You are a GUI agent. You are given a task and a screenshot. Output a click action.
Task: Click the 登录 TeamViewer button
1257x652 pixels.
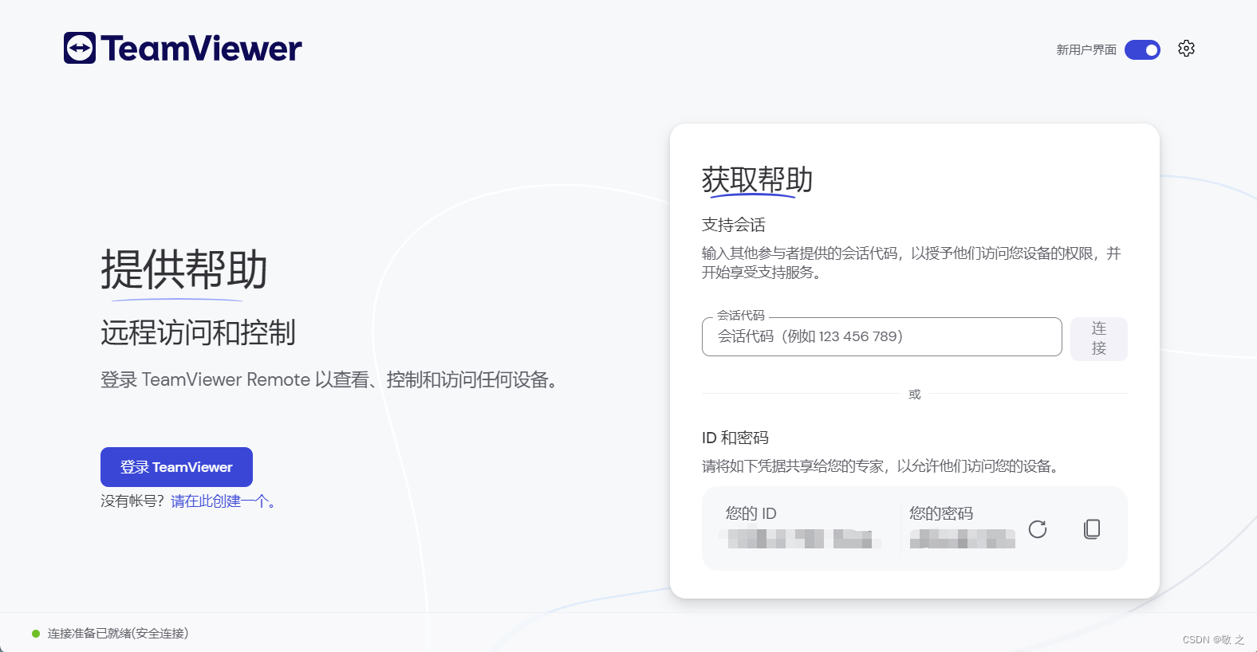(176, 467)
